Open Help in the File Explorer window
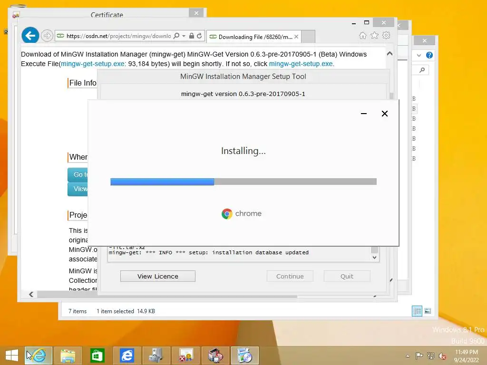487x365 pixels. (429, 55)
